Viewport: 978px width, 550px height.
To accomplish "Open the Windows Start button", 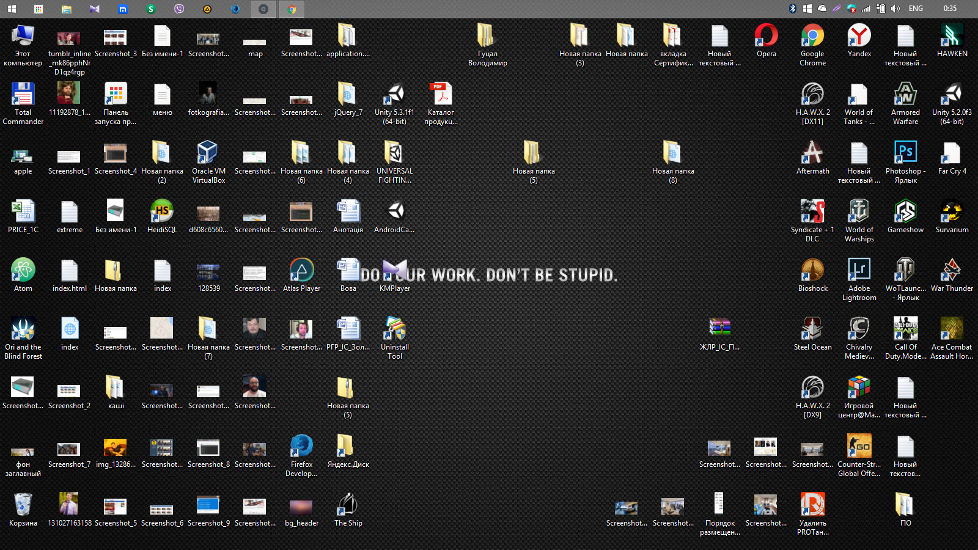I will tap(12, 9).
